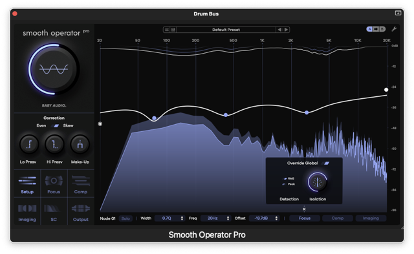
Task: Toggle the Even/Skew correction switch
Action: coord(56,126)
